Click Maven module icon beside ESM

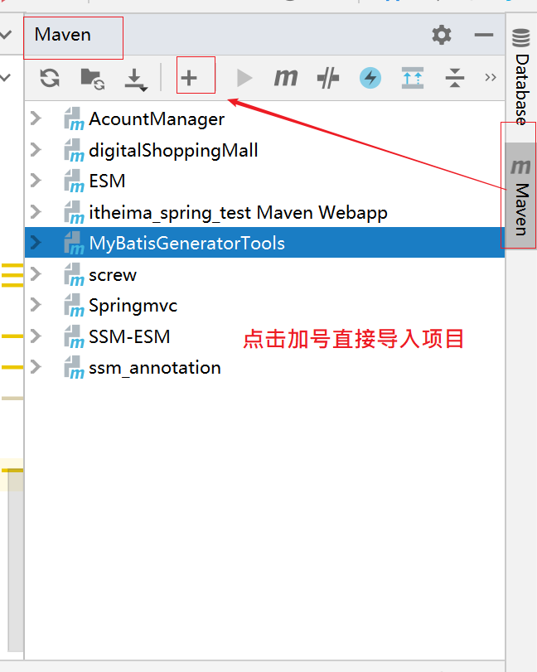click(74, 181)
